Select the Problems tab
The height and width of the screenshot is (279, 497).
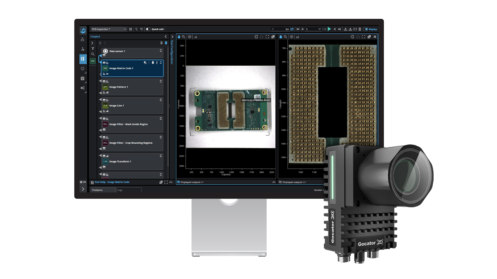98,190
